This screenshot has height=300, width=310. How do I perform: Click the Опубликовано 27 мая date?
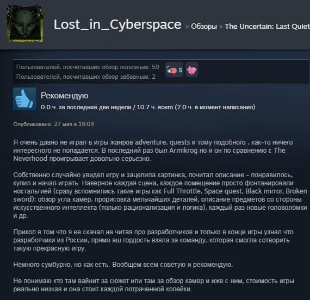click(x=54, y=124)
